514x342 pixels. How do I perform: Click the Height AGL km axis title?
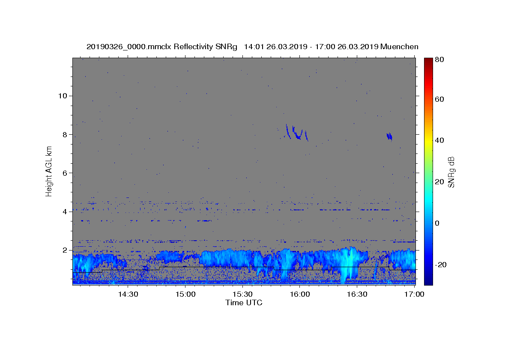click(x=49, y=171)
